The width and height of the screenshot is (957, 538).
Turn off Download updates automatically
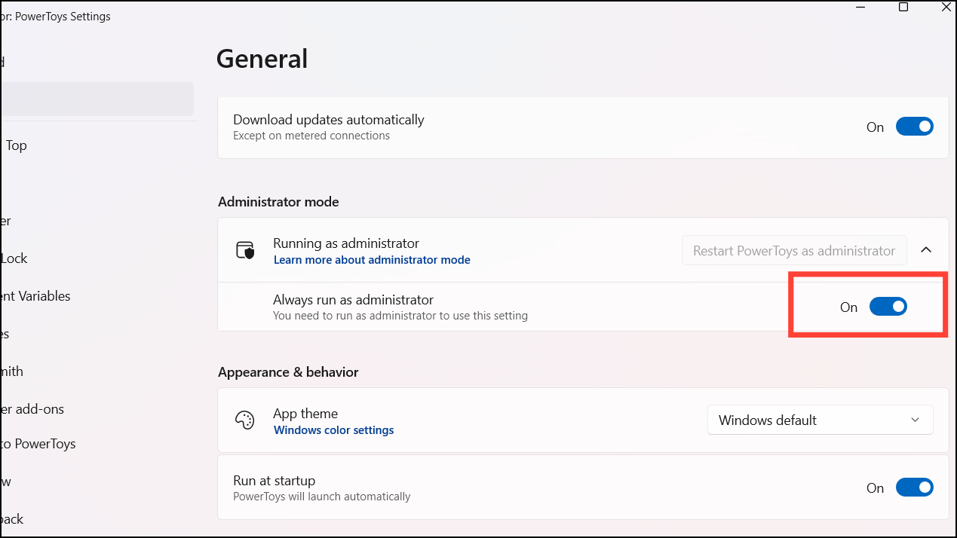[914, 127]
